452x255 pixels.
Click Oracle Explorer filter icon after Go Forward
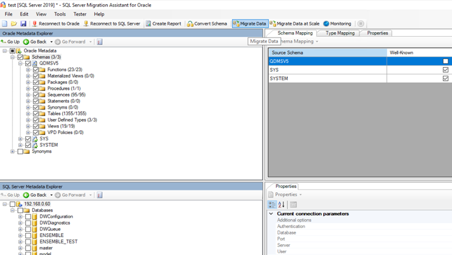(100, 42)
